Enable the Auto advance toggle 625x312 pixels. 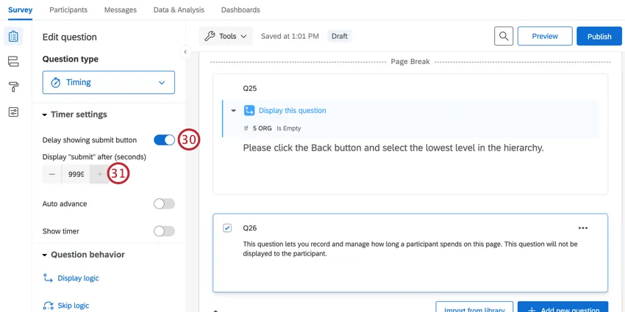tap(164, 203)
